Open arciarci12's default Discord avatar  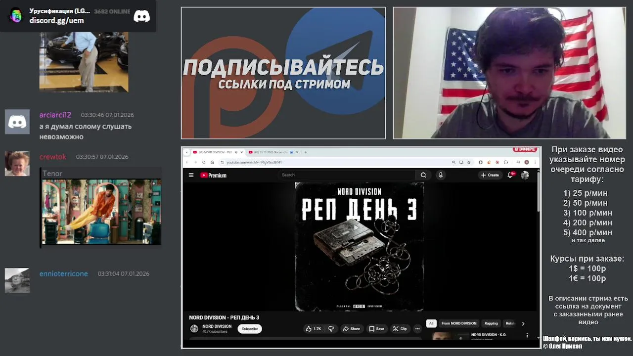(17, 122)
